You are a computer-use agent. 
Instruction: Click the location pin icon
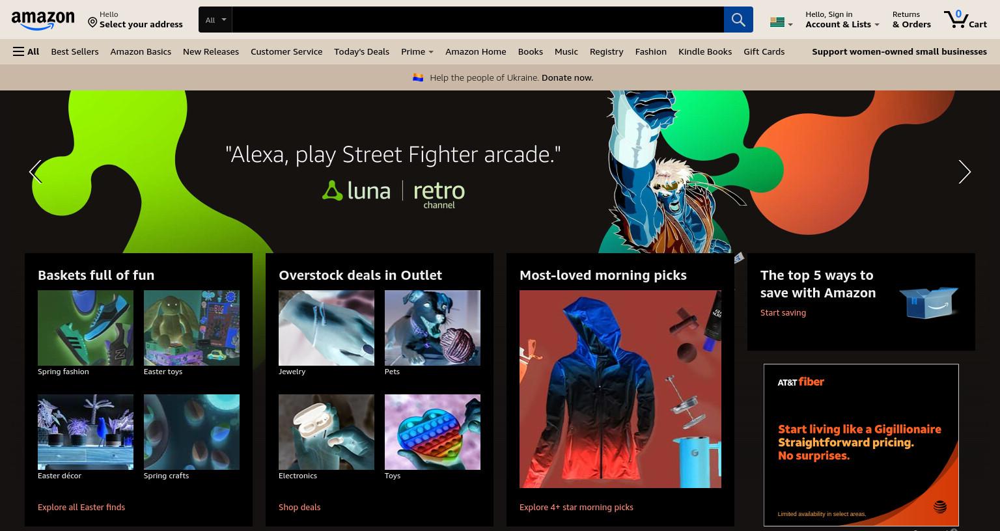point(92,22)
